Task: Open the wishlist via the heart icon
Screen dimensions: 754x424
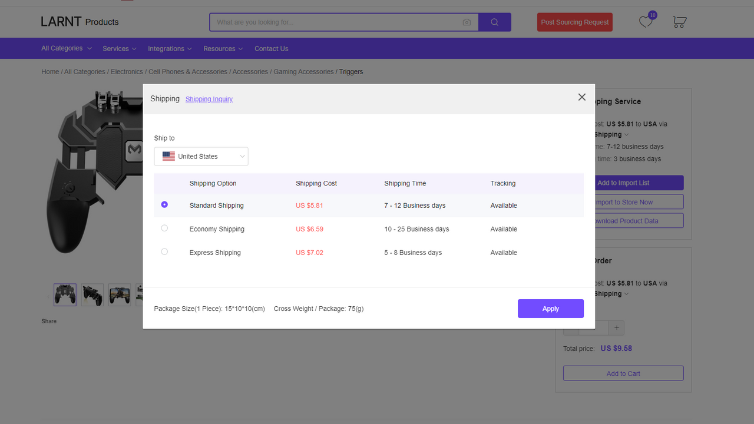Action: (x=646, y=22)
